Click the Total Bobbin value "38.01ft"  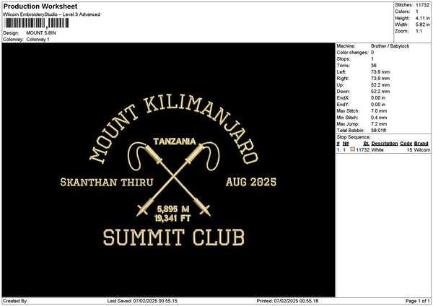379,131
